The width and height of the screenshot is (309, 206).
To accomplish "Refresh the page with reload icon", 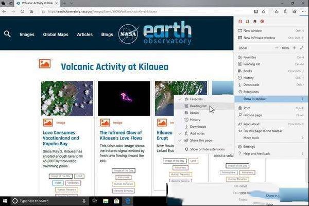I will tap(22, 12).
